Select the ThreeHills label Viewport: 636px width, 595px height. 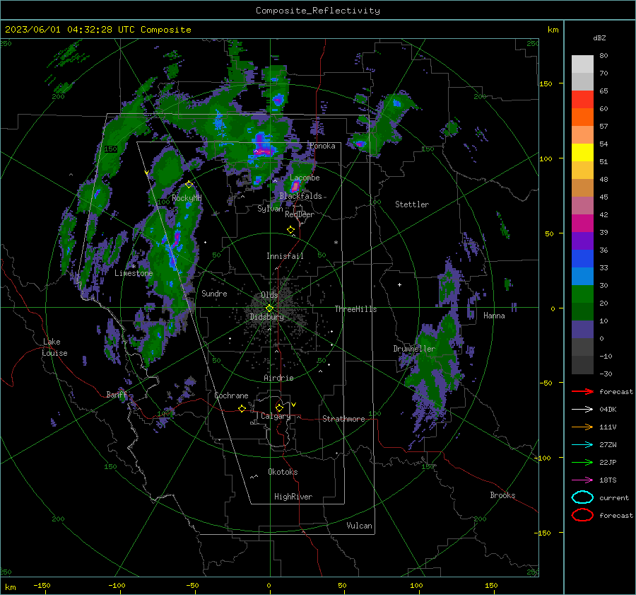(x=355, y=309)
